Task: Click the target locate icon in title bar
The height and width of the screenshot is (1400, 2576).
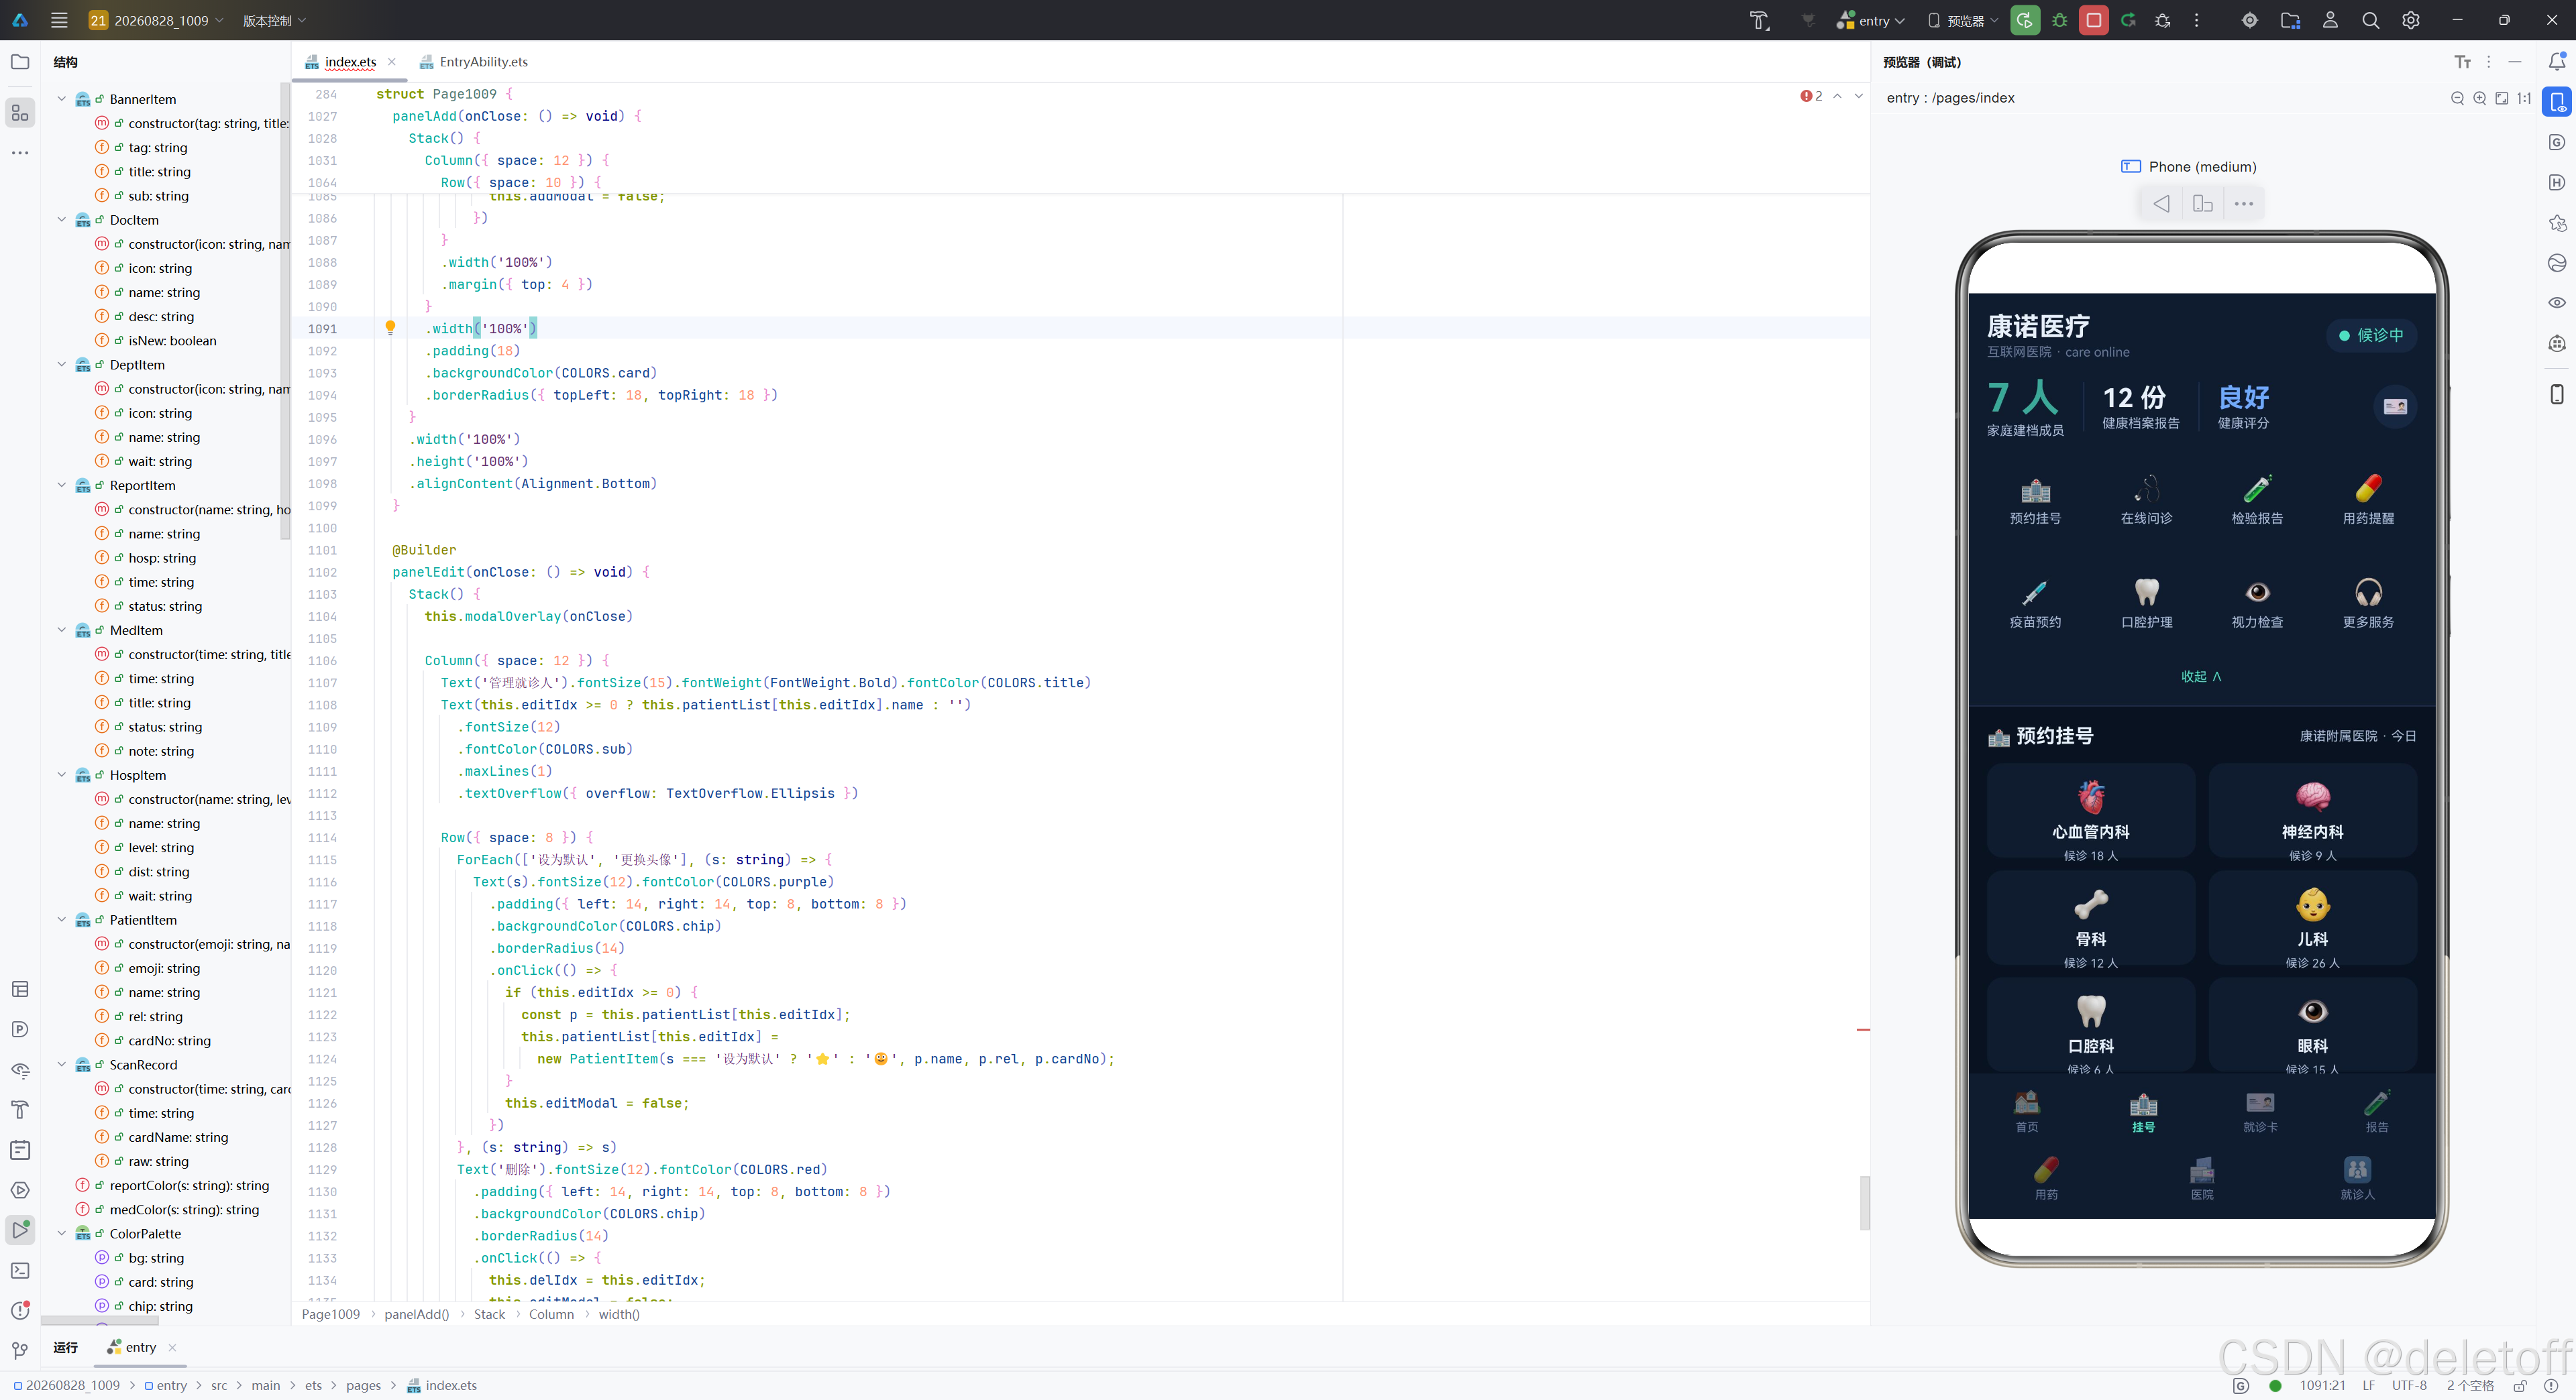Action: point(2250,20)
